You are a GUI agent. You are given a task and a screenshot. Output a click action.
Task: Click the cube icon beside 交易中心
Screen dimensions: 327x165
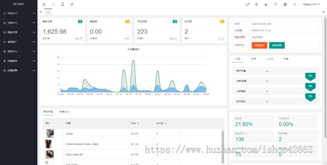5,23
